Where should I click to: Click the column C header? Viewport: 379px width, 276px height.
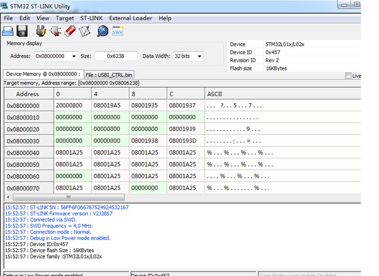185,94
